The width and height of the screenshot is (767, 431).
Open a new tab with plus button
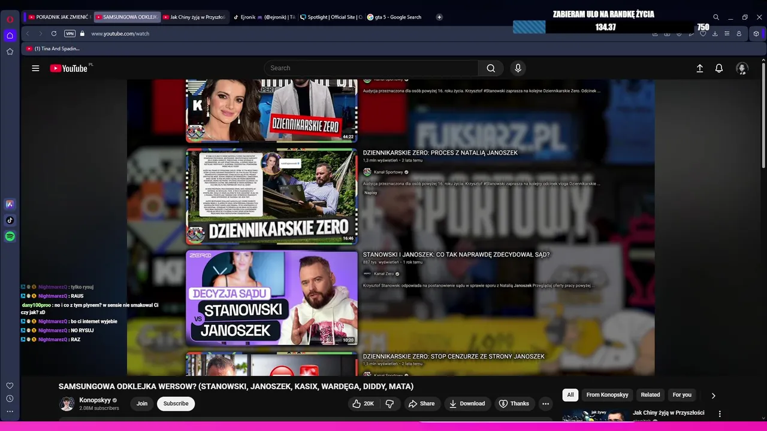pyautogui.click(x=439, y=17)
